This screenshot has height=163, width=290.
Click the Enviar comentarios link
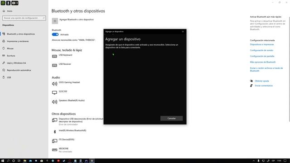[264, 86]
